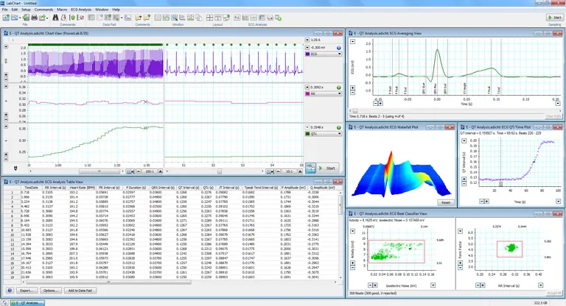Decrease horizontal compression left of 10:1
Viewport: 566px width, 306px height.
point(279,171)
